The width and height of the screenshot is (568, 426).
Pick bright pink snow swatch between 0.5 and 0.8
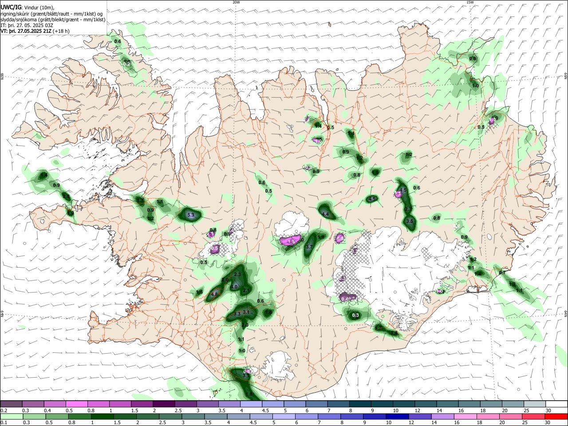(76, 404)
